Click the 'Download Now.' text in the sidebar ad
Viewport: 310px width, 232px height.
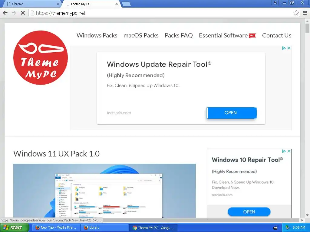[226, 188]
